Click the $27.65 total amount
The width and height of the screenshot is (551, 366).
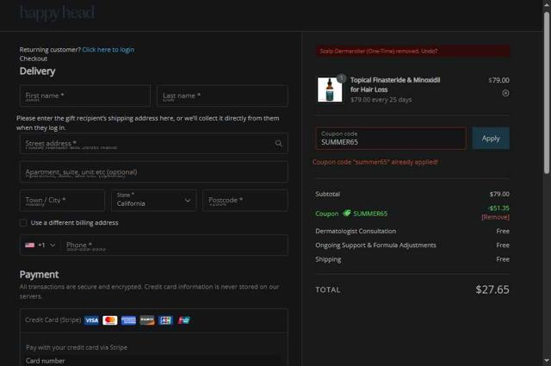coord(492,289)
